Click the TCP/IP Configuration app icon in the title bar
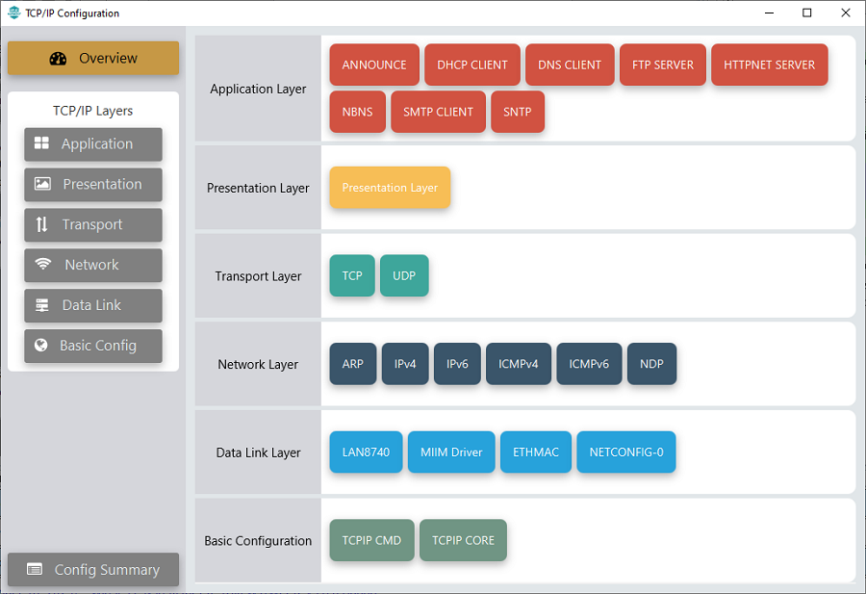This screenshot has height=594, width=866. pos(13,13)
